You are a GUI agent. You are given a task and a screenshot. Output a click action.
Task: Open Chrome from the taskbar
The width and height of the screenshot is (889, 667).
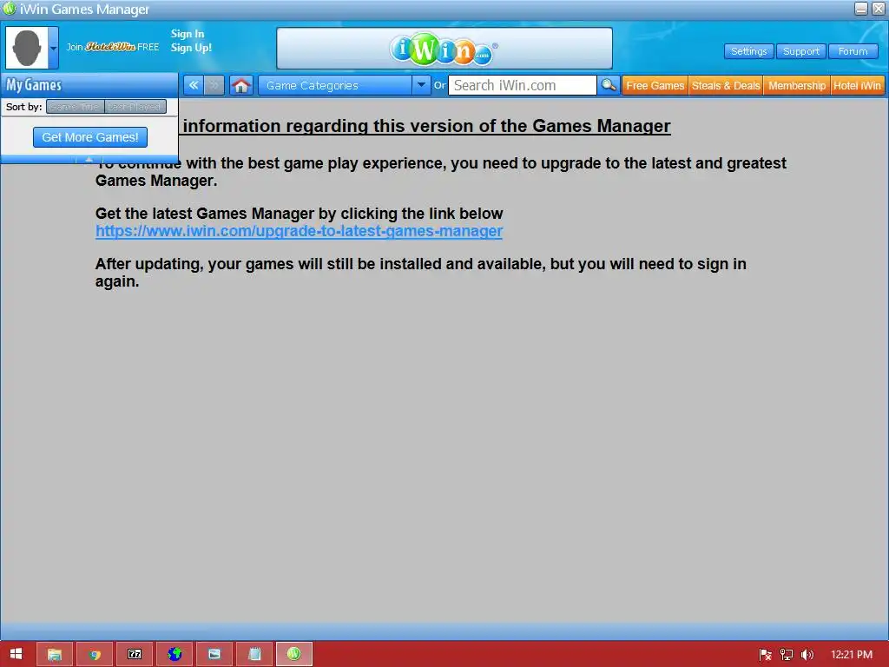[x=95, y=654]
